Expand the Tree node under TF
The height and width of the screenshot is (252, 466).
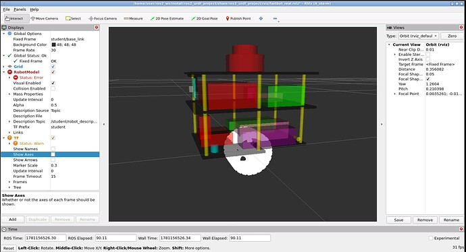pyautogui.click(x=9, y=187)
